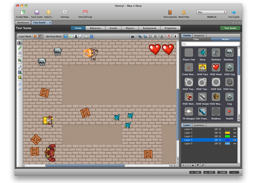Click the Test Game arrow icon

coord(234,12)
